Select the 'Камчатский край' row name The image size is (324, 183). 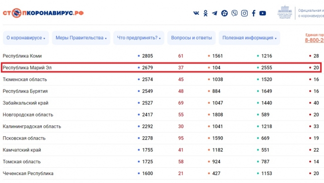pyautogui.click(x=22, y=150)
